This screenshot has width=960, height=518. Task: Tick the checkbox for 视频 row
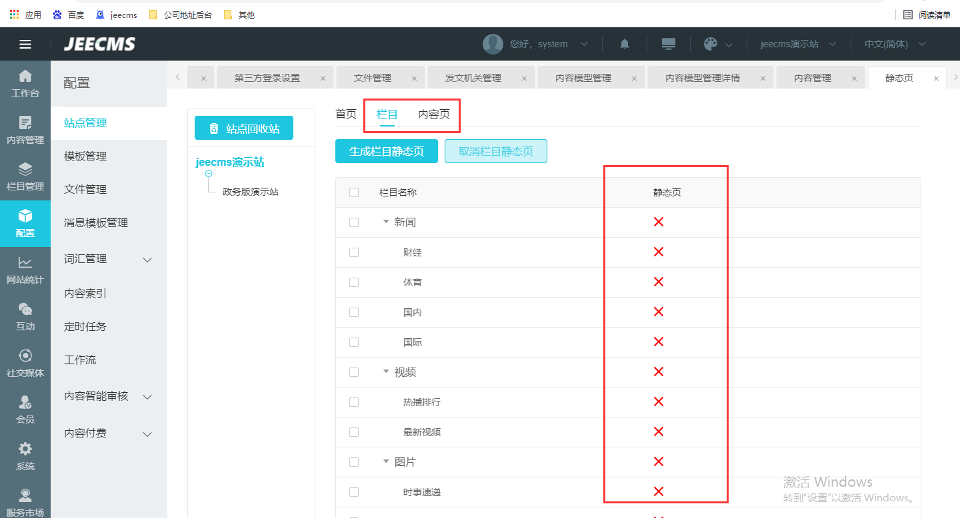354,372
